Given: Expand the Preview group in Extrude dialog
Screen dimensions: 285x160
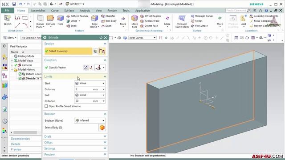Looking at the screenshot, I should [x=105, y=154].
